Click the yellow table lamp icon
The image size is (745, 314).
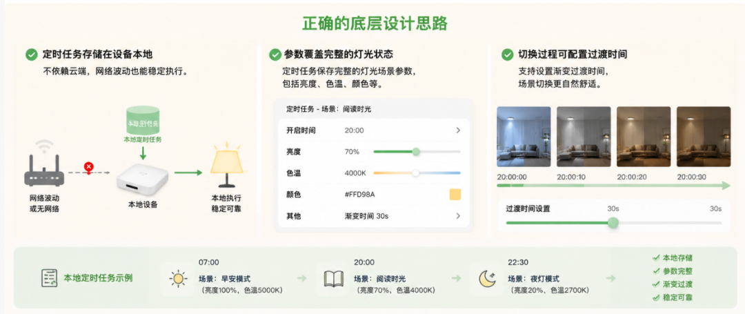point(227,164)
